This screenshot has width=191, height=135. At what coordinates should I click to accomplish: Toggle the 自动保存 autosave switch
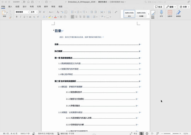pos(23,2)
